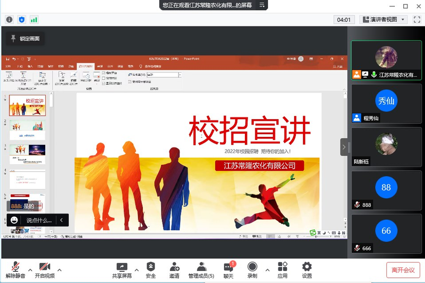The image size is (425, 283).
Task: Collapse the participant video side panel
Action: (344, 147)
